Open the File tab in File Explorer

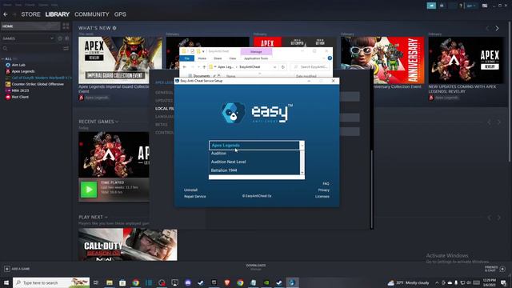tap(186, 58)
